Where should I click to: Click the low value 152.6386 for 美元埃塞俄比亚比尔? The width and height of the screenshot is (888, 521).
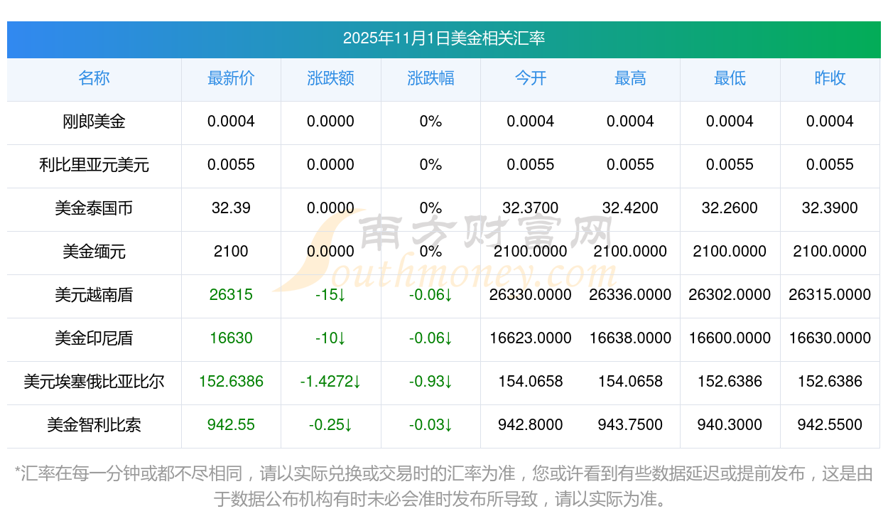click(730, 382)
